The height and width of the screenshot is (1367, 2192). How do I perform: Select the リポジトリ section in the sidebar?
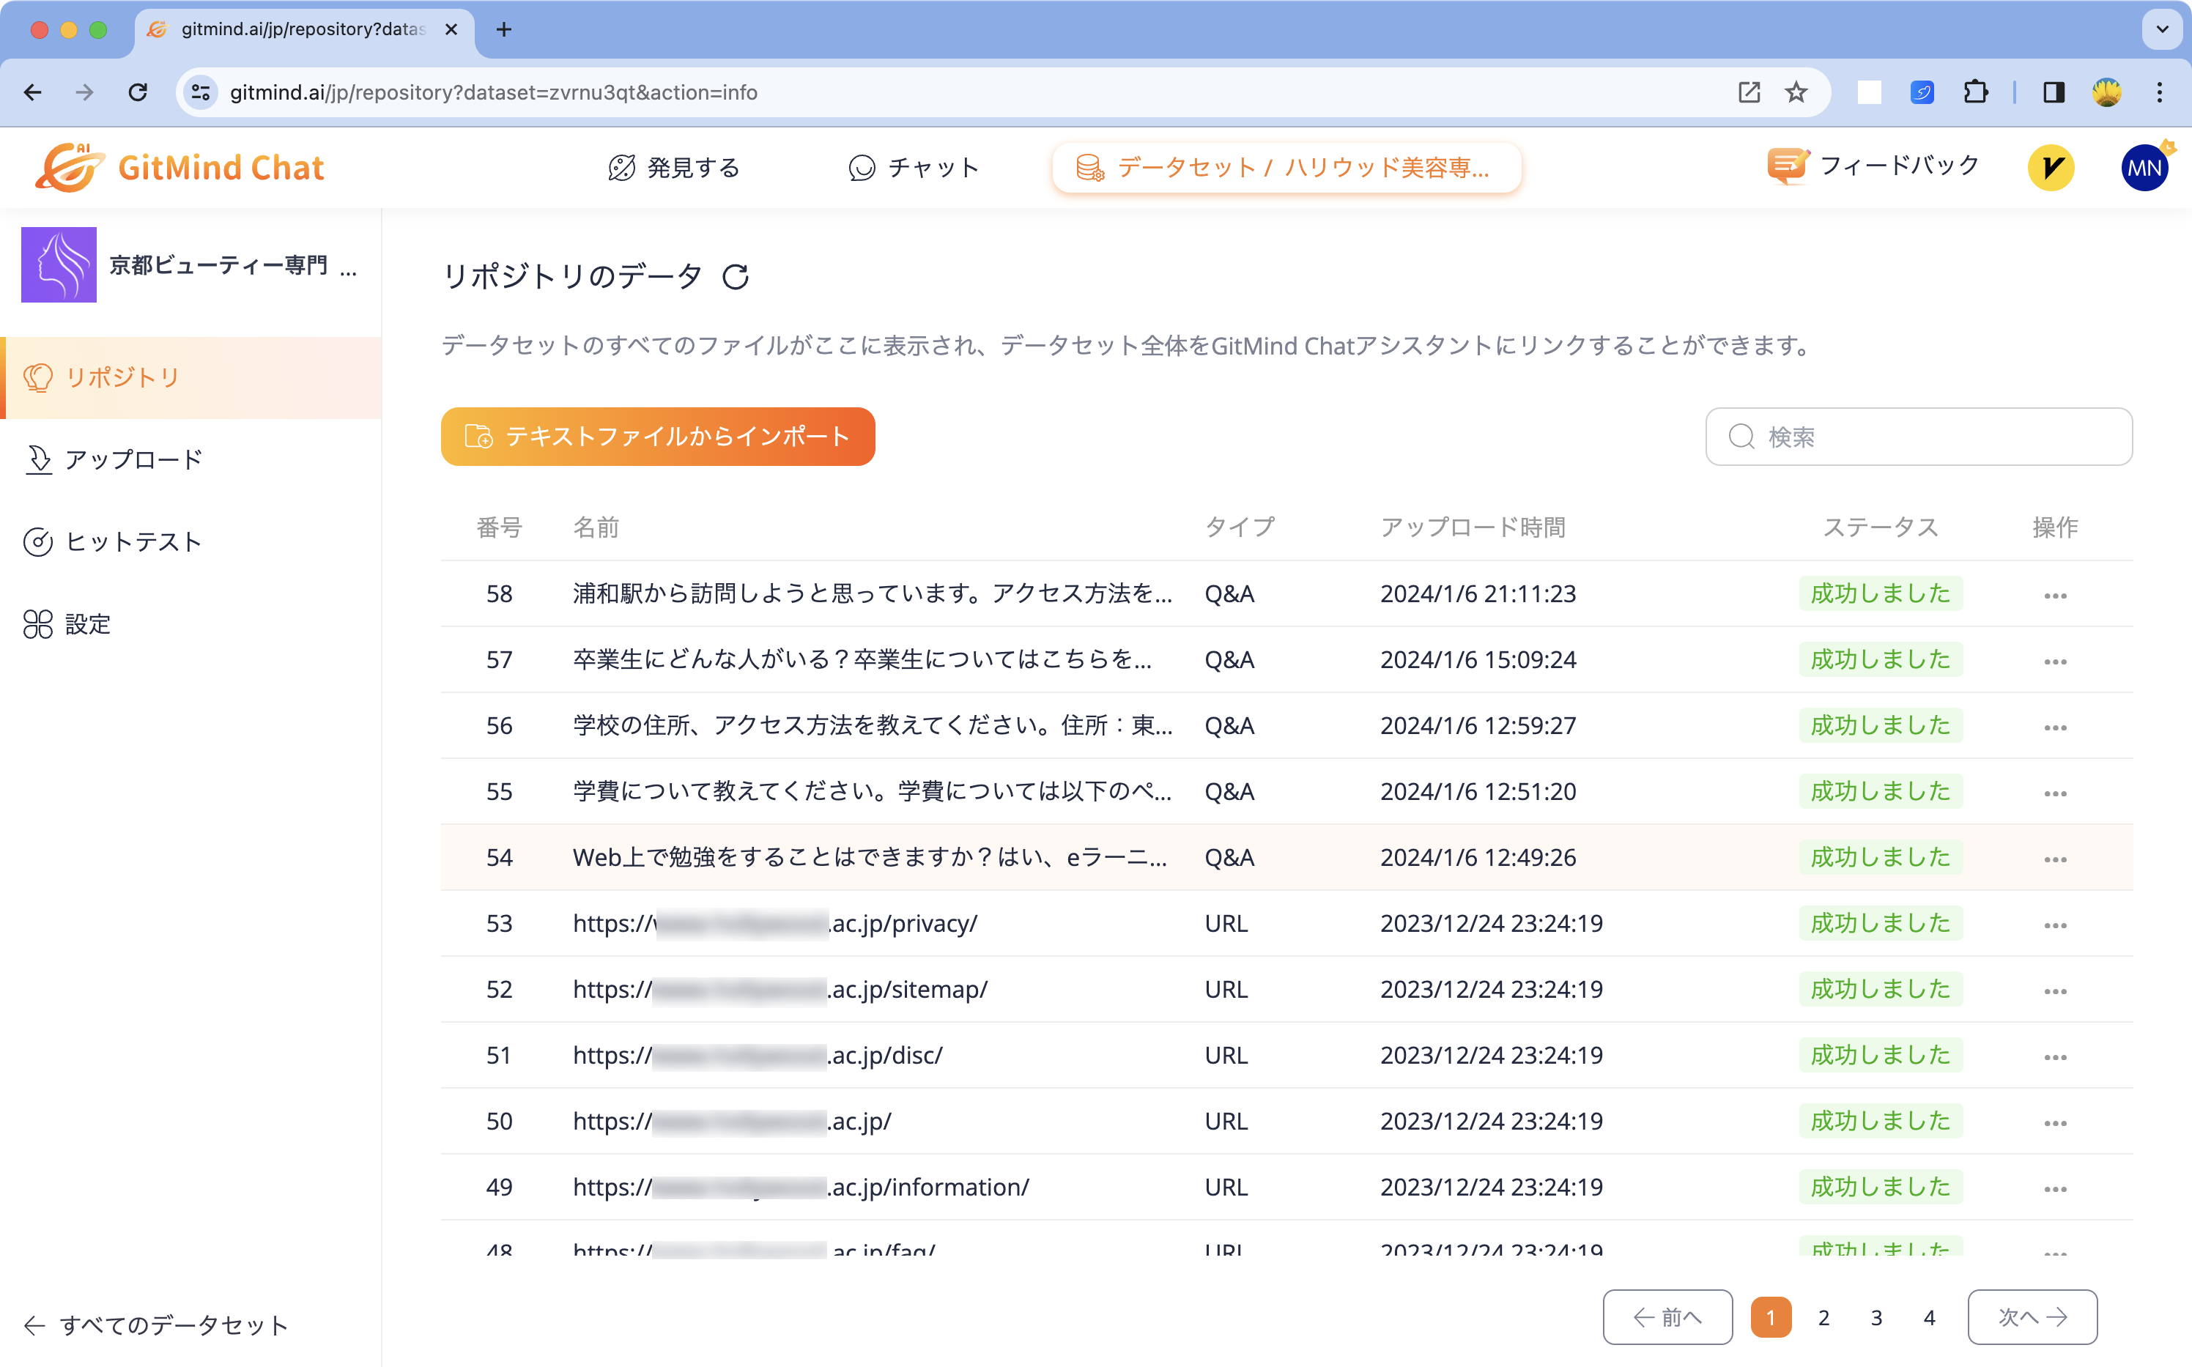click(x=120, y=378)
